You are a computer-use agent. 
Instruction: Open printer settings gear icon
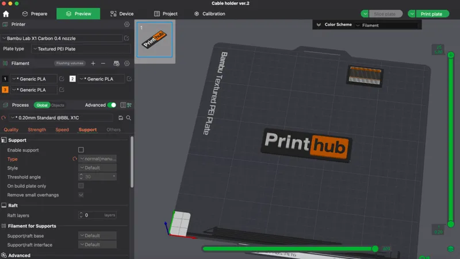126,24
